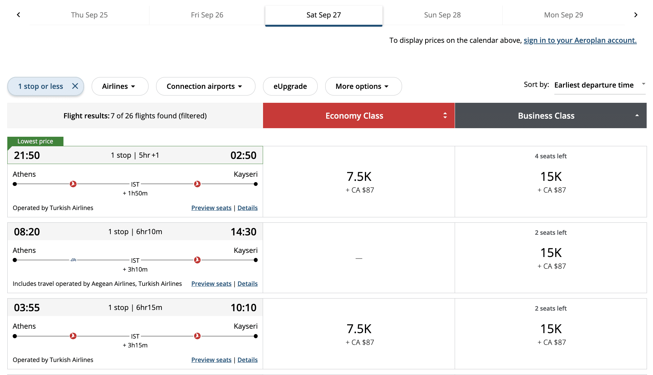Click sign in to your Aeroplan account link
The width and height of the screenshot is (653, 375).
point(580,40)
